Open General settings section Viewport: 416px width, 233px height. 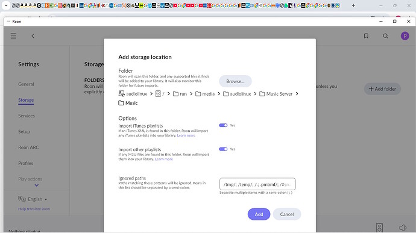coord(26,84)
